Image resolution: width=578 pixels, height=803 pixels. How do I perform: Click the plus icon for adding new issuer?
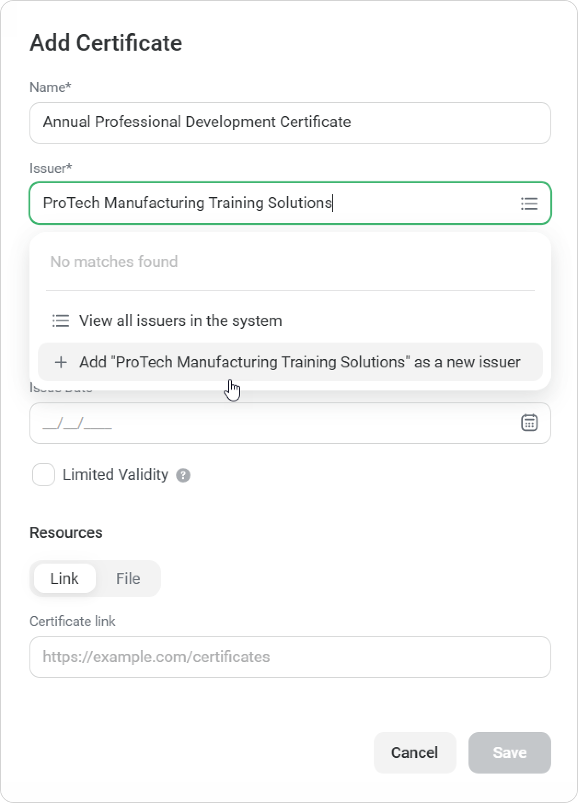point(61,362)
